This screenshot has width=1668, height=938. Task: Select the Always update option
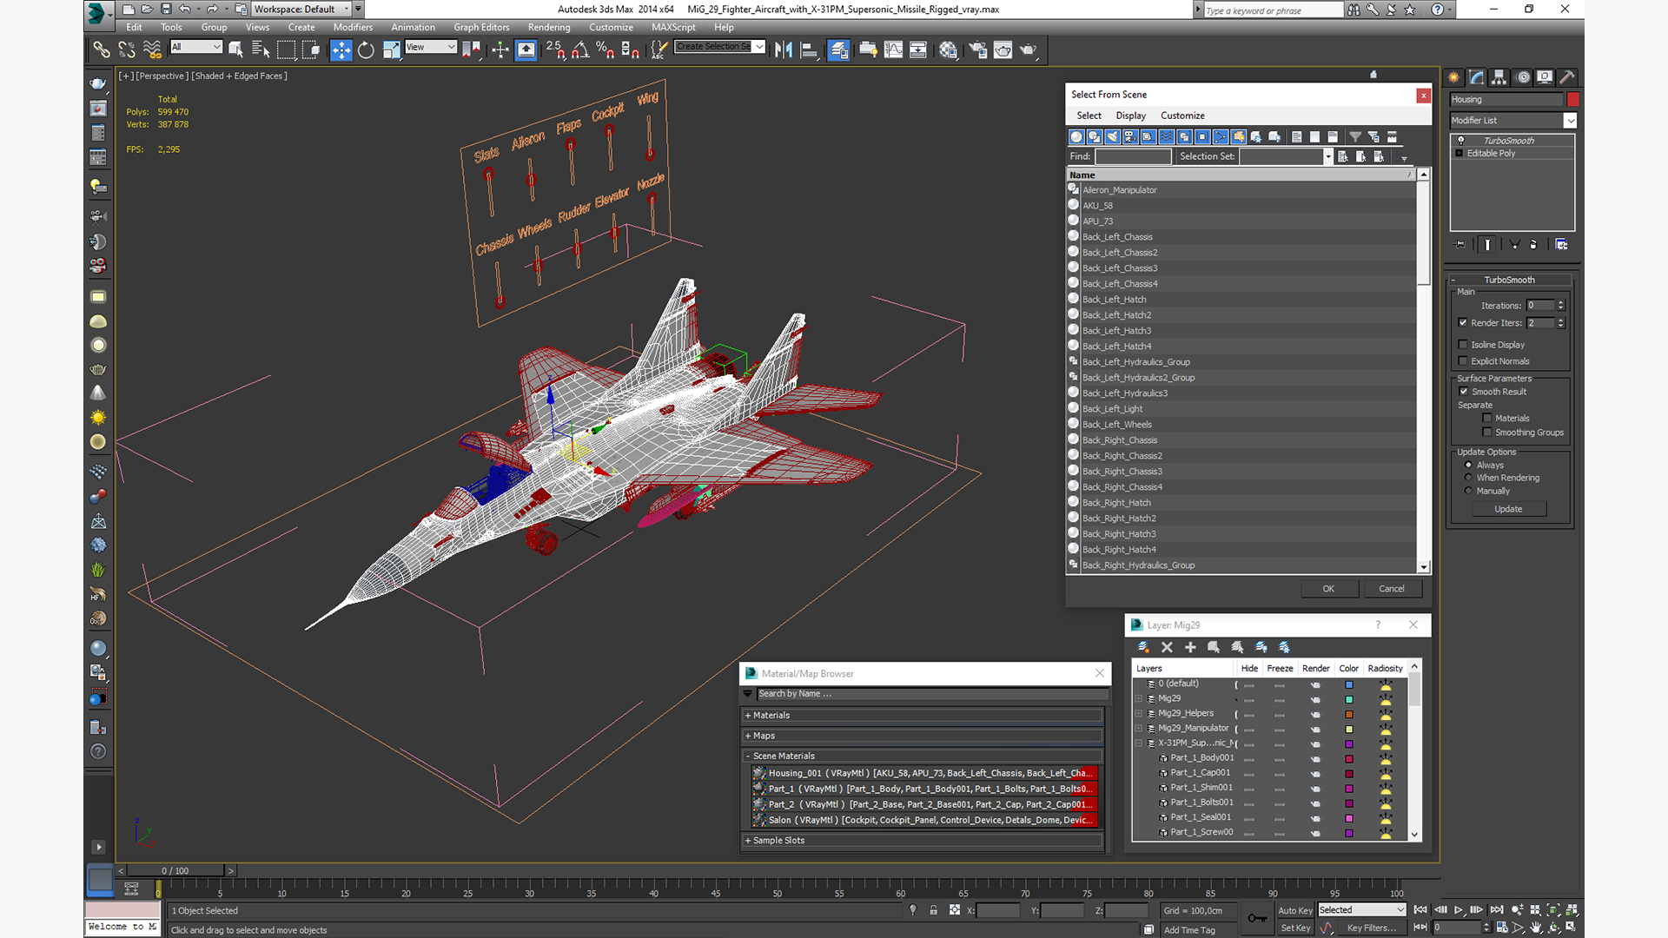[1469, 466]
